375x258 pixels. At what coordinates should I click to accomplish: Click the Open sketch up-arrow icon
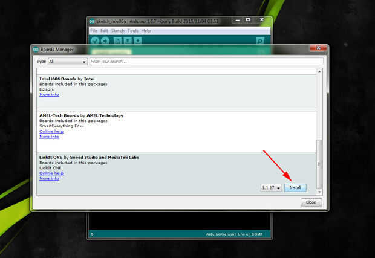[x=128, y=40]
